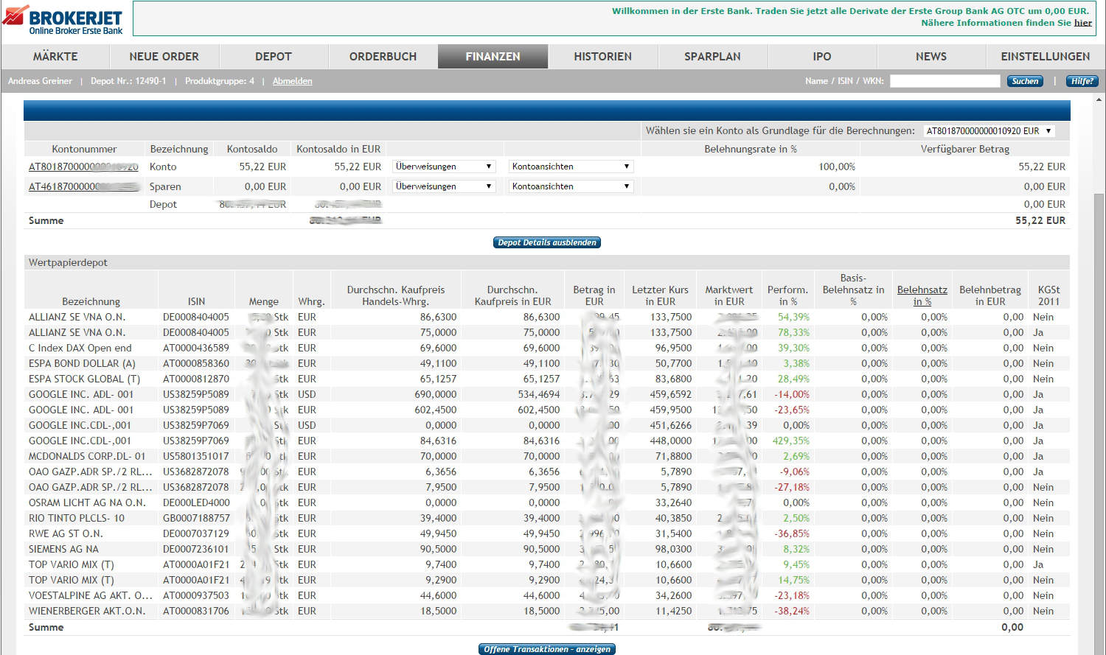Click the -38,24% performance value
The image size is (1106, 655).
pos(793,611)
